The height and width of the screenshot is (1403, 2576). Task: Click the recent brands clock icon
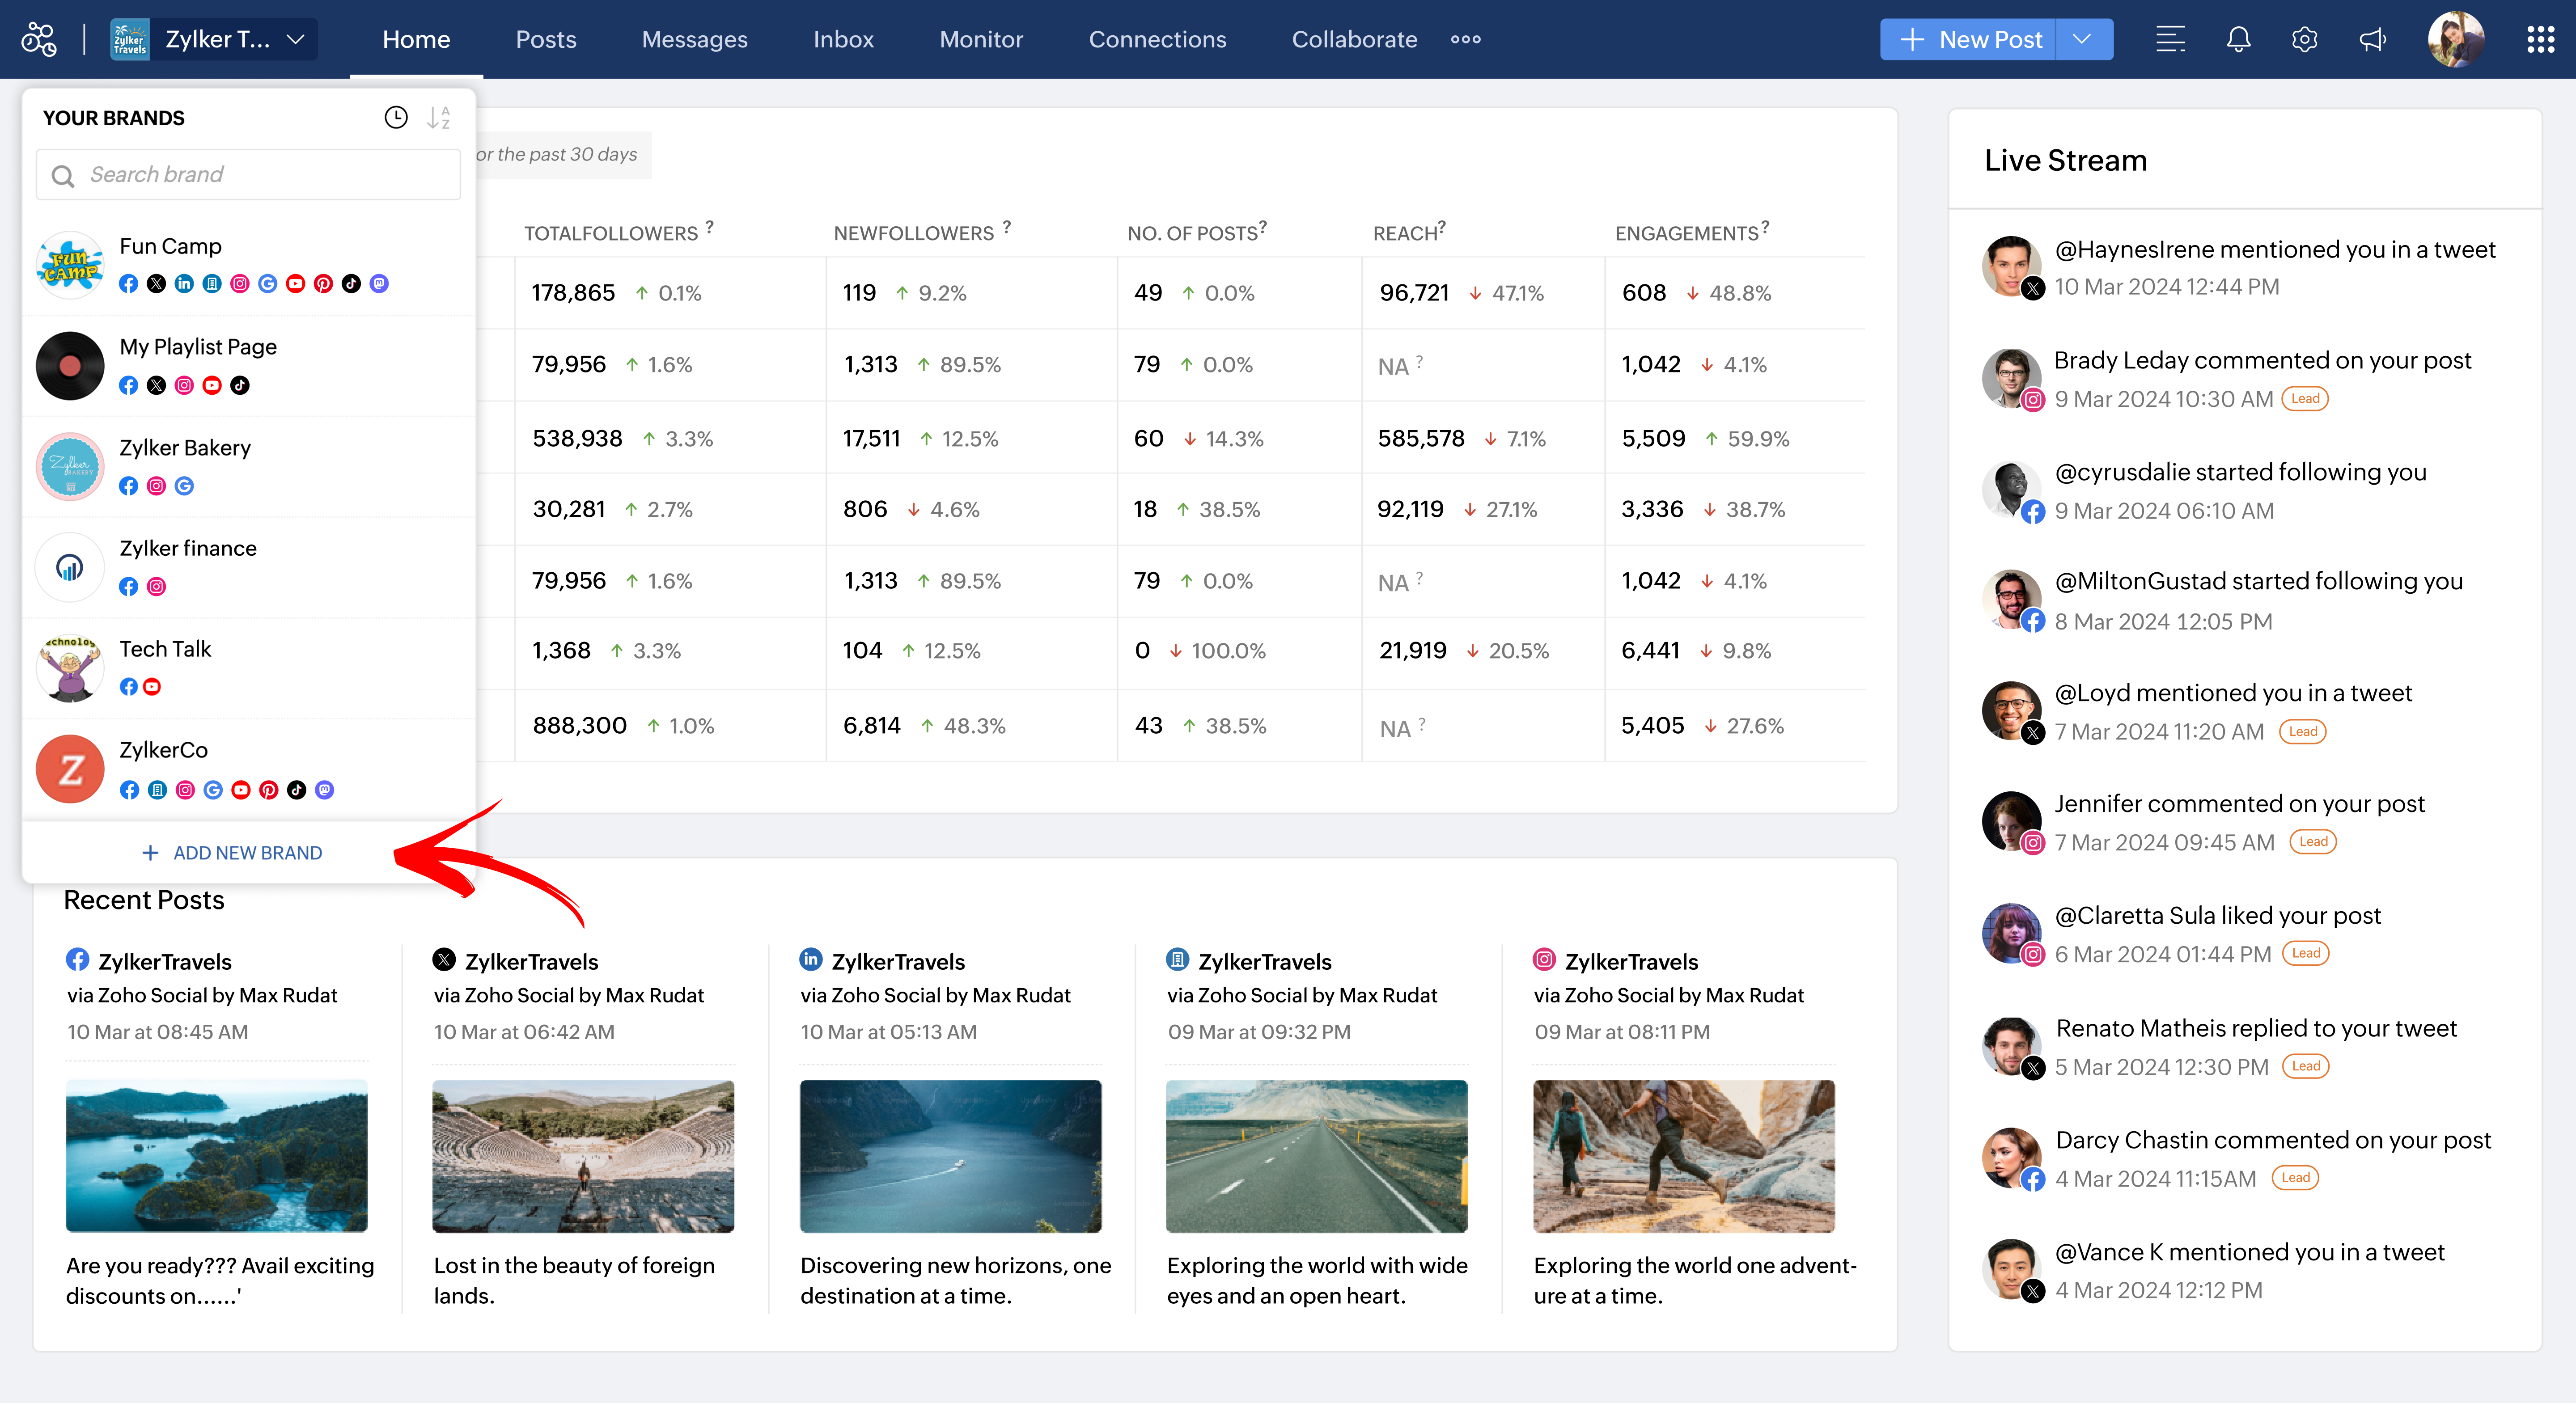pos(396,118)
